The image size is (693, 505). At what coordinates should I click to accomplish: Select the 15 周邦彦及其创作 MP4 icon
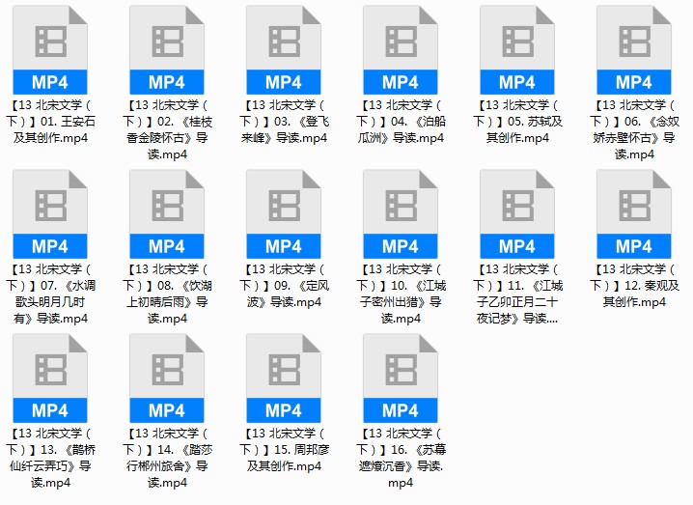tap(284, 379)
